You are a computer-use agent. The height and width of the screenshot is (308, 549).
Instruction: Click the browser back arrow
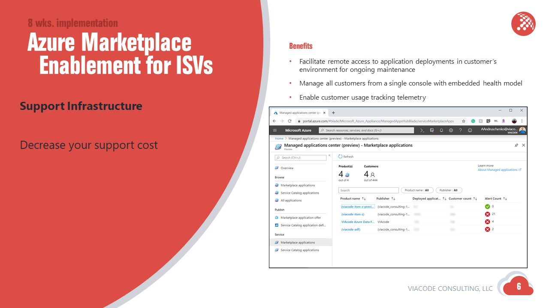(274, 121)
